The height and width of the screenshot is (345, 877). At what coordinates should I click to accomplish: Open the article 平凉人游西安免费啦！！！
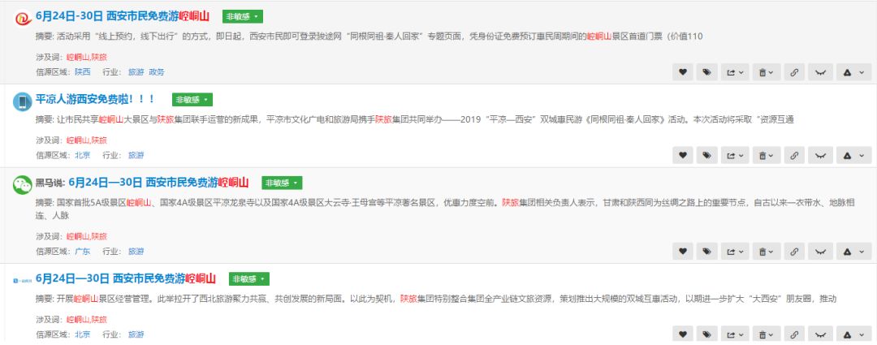coord(95,100)
